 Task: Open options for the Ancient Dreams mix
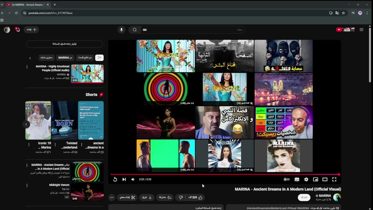coord(27,165)
